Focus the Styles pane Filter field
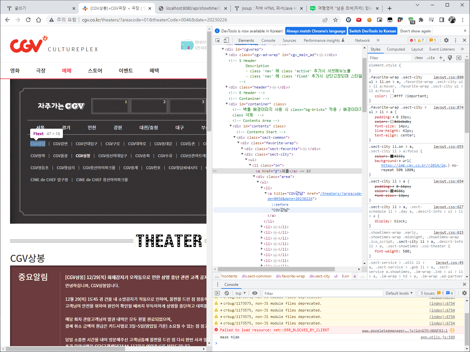The width and height of the screenshot is (470, 352). tap(390, 58)
